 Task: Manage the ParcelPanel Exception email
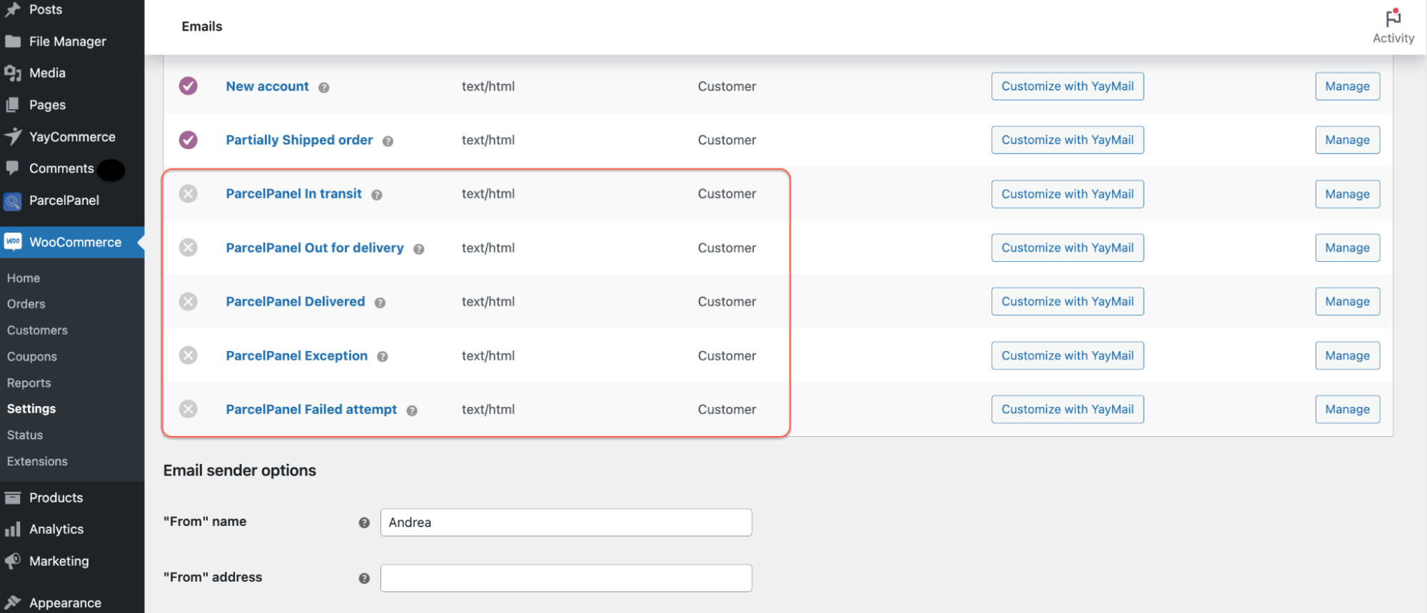tap(1348, 355)
